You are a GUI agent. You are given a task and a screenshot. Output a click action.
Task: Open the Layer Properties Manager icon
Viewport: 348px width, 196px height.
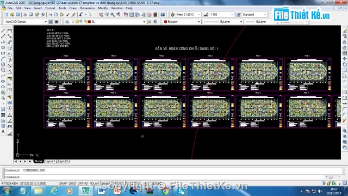click(x=67, y=22)
